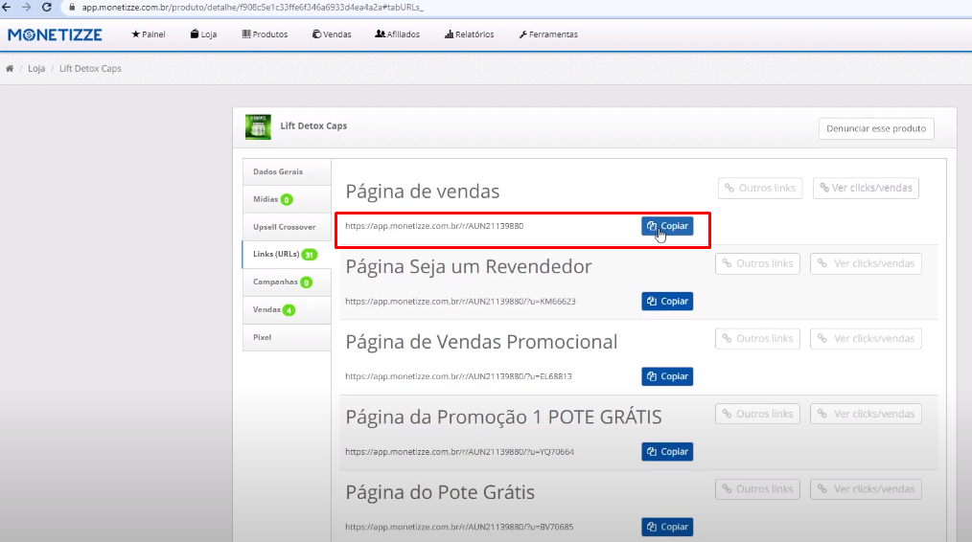Copy the Seja um Revendedor link

pos(667,301)
